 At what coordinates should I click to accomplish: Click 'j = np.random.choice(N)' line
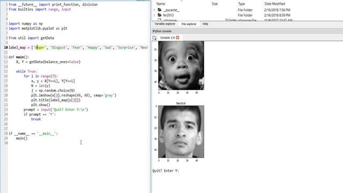pyautogui.click(x=53, y=91)
